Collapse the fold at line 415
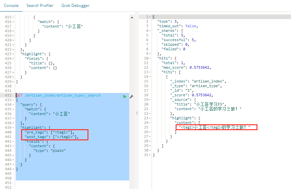 13,17
